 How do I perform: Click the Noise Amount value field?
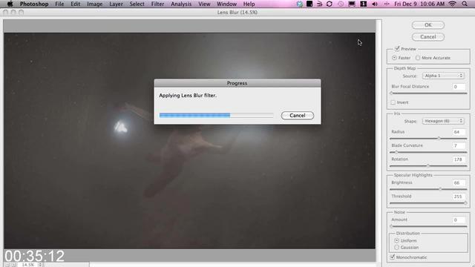pyautogui.click(x=459, y=220)
